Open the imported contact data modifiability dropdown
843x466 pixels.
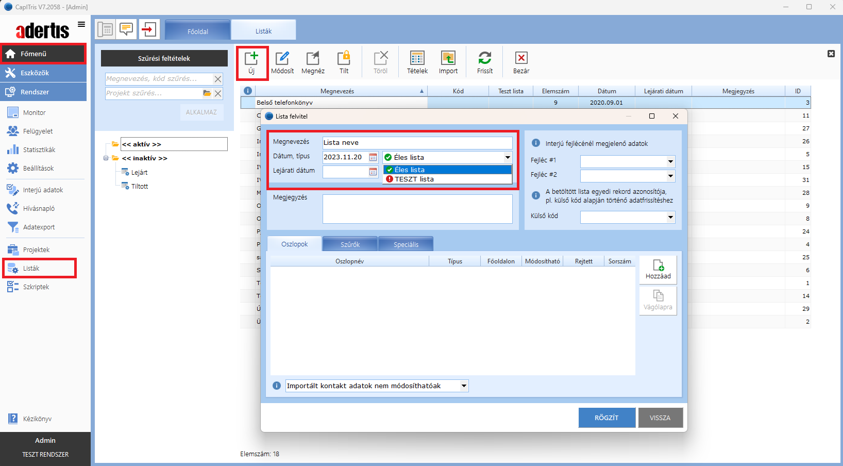click(x=464, y=386)
